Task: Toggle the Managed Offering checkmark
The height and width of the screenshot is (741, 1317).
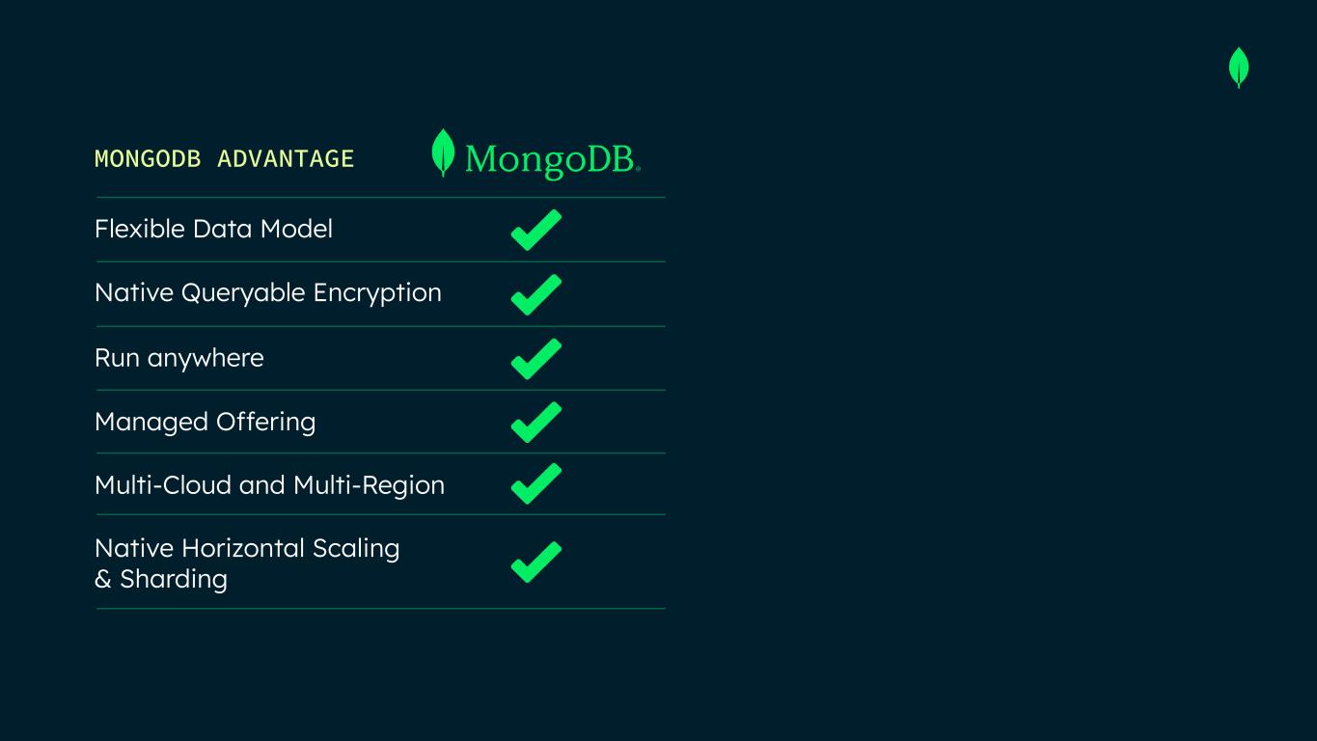Action: [x=535, y=422]
